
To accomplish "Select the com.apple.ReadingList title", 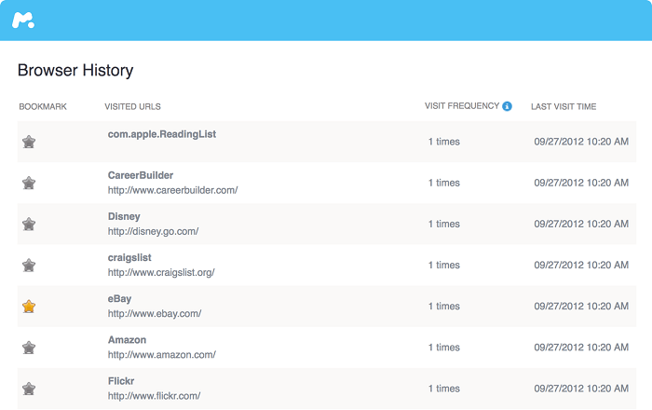I will click(162, 134).
